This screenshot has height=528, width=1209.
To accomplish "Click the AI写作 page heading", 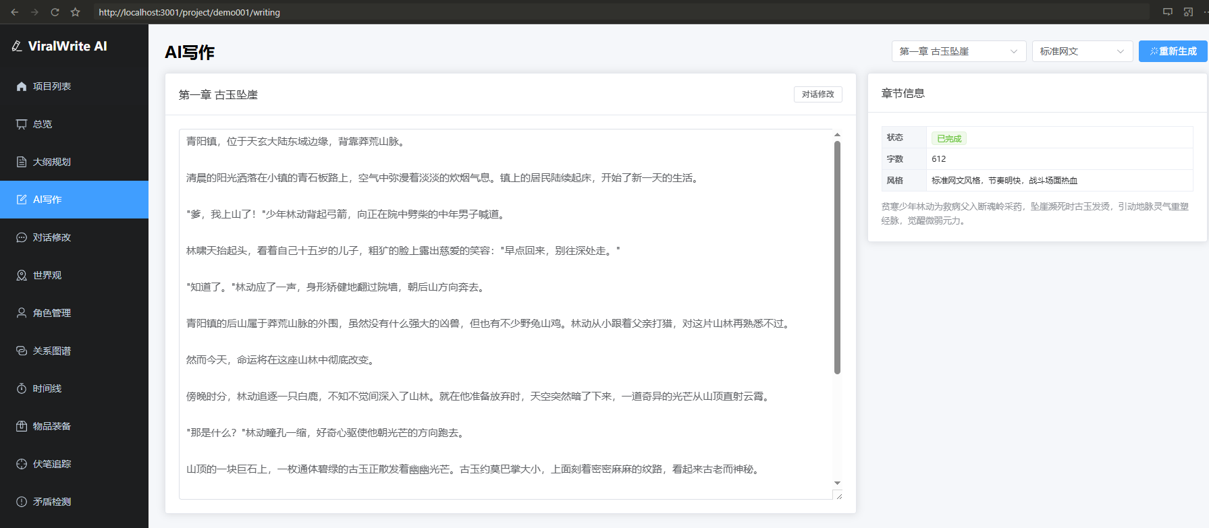I will [190, 53].
